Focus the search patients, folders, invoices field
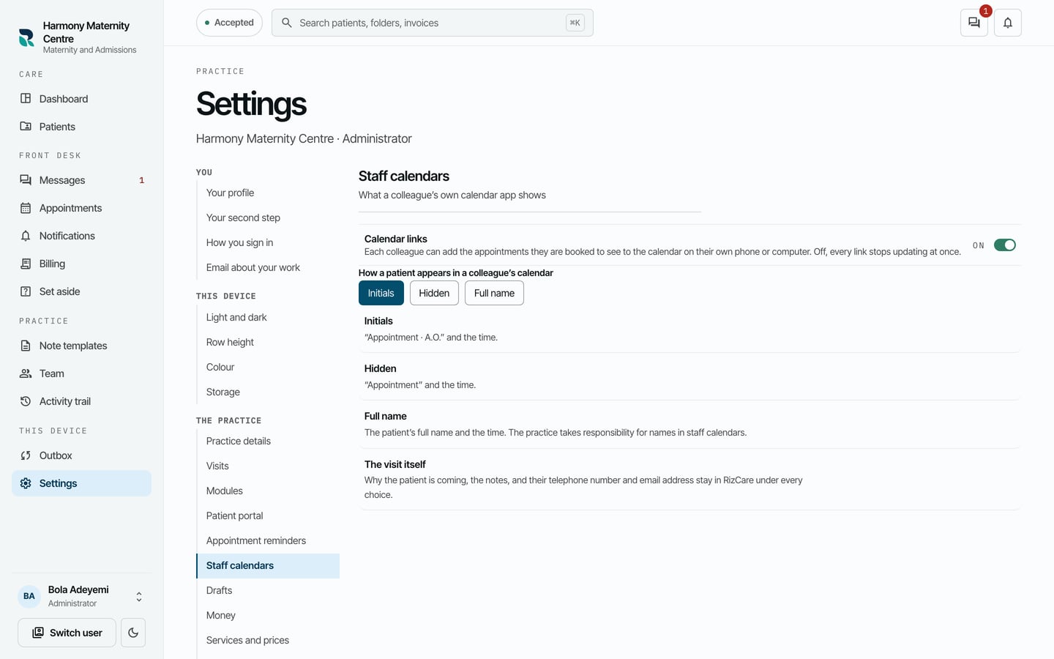This screenshot has width=1054, height=659. [432, 23]
